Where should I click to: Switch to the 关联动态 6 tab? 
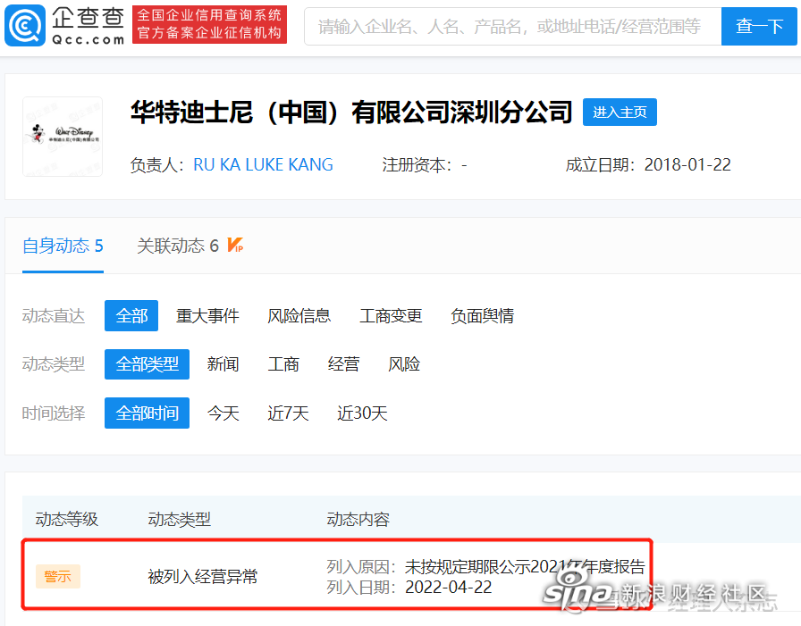(178, 246)
